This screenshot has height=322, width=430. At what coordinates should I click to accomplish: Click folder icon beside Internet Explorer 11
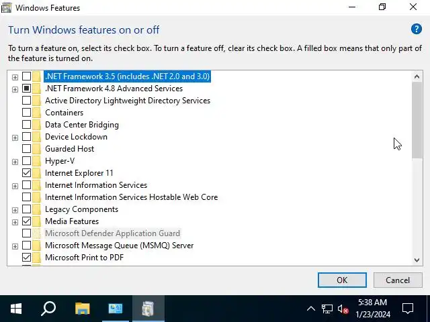[36, 173]
